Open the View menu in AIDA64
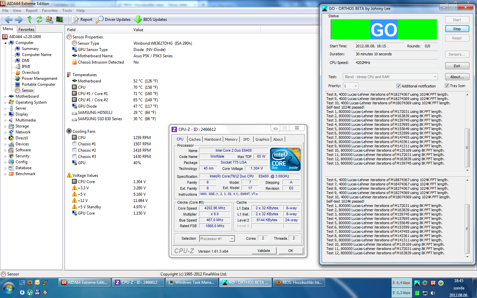Screen dimensions: 477x298 (17, 11)
